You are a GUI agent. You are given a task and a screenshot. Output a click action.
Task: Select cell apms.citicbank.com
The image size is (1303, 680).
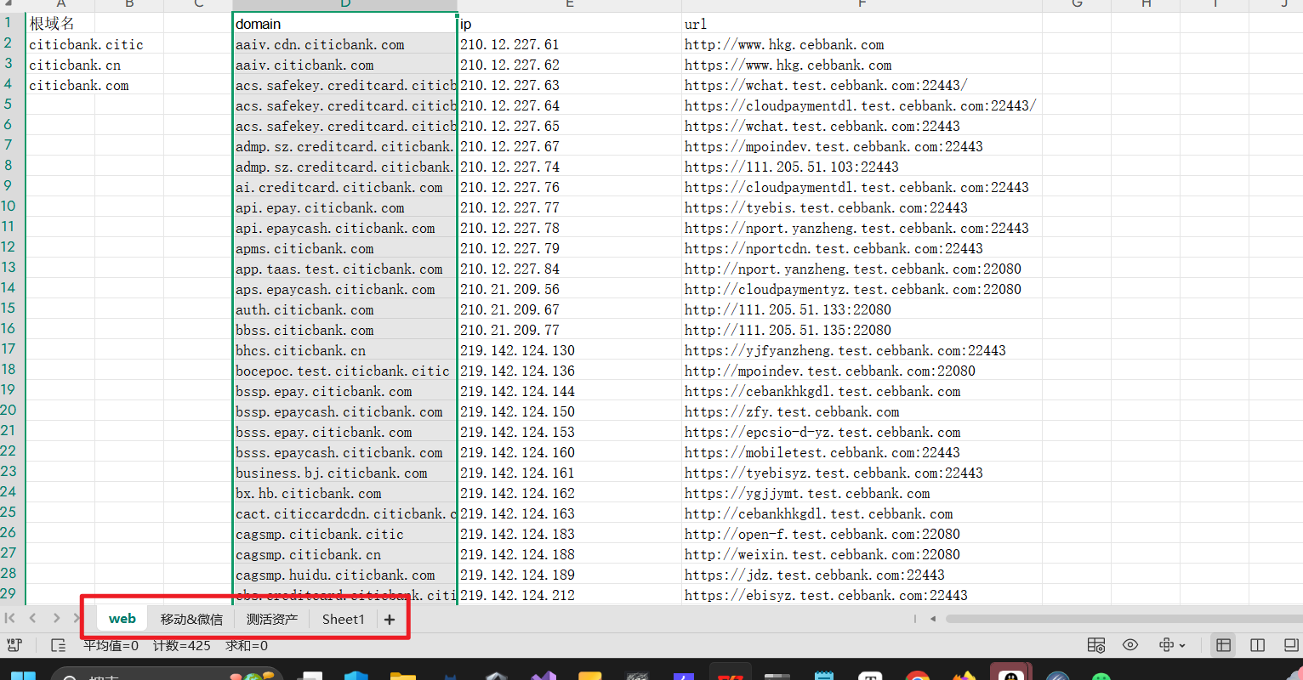tap(345, 248)
